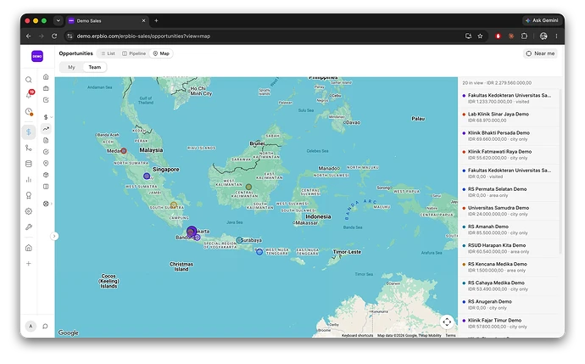
Task: Go to the home icon near sidebar bottom
Action: (29, 248)
